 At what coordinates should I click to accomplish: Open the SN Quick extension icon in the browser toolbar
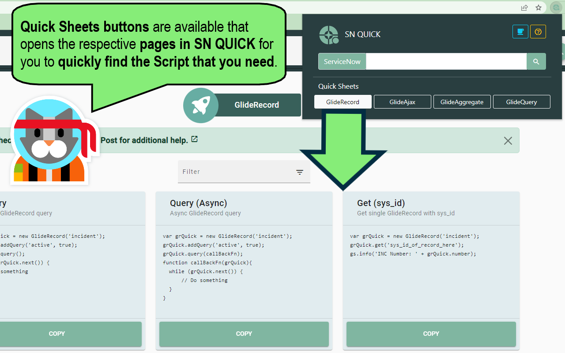click(556, 8)
